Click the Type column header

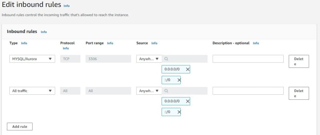(13, 43)
